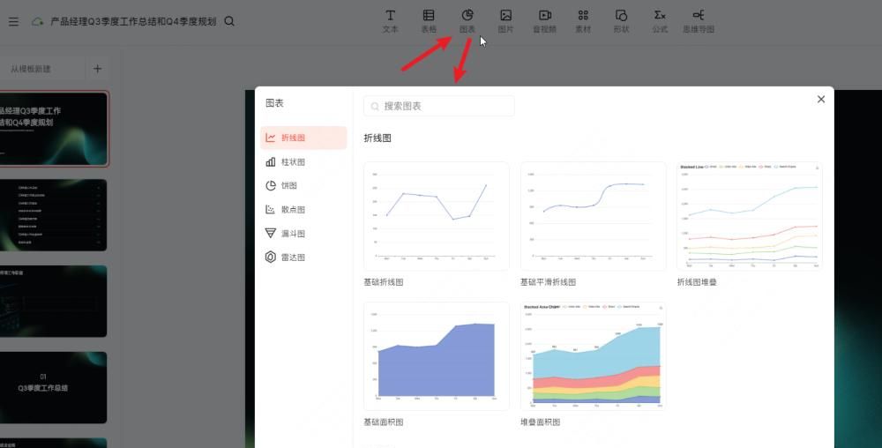Image resolution: width=882 pixels, height=448 pixels.
Task: Select 柱状图 category
Action: click(303, 162)
